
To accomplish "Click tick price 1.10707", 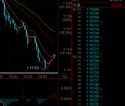I will tap(93, 21).
